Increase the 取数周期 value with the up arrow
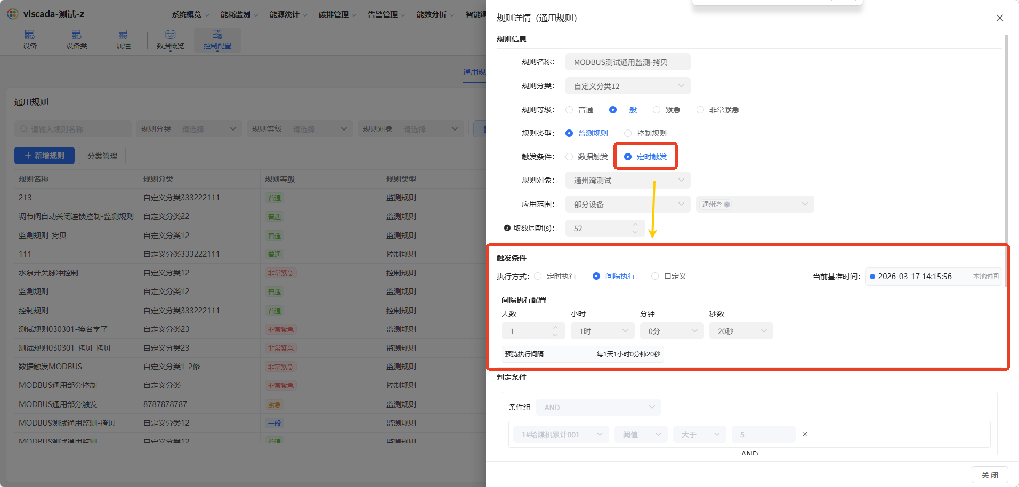The height and width of the screenshot is (487, 1019). [635, 224]
